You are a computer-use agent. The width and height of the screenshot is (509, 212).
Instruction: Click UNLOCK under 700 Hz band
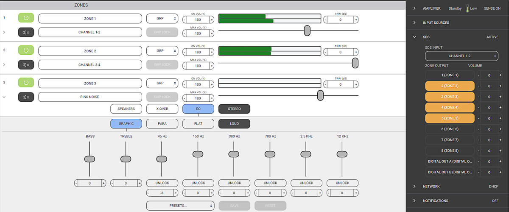click(x=270, y=183)
